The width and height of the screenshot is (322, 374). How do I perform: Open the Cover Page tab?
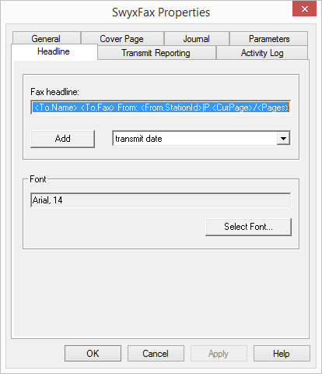click(x=122, y=38)
